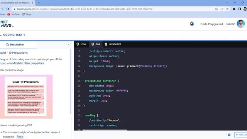The width and height of the screenshot is (247, 139).
Task: Click the Covid-19 Precautions reference image
Action: pyautogui.click(x=26, y=97)
